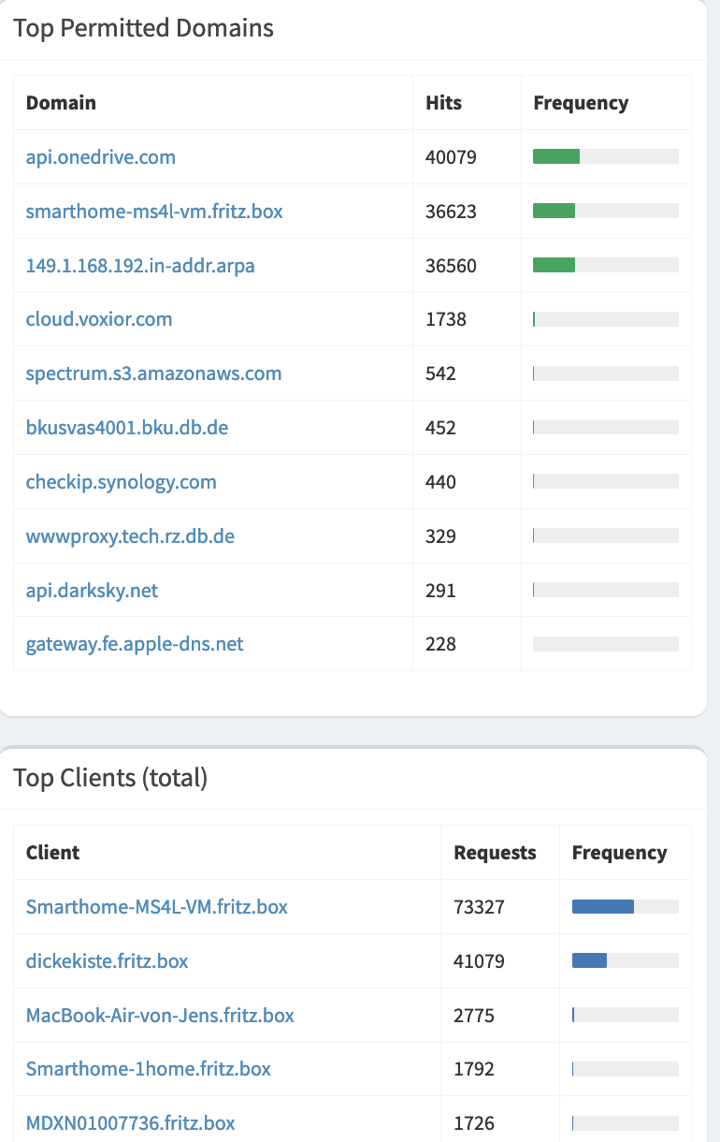
Task: Open the 149.1.168.192.in-addr.arpa domain entry
Action: coord(140,266)
